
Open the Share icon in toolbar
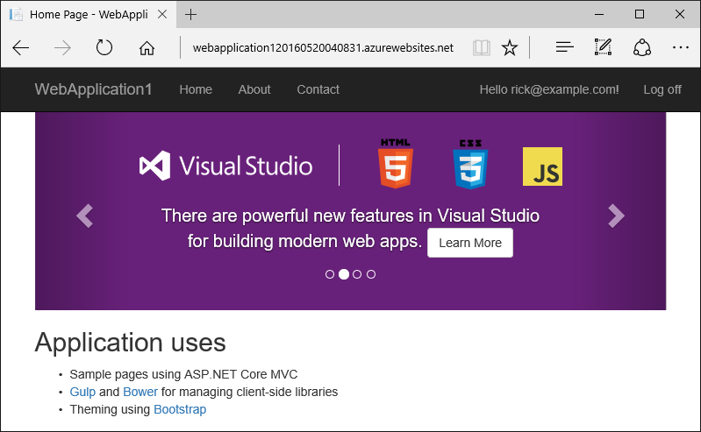point(642,47)
